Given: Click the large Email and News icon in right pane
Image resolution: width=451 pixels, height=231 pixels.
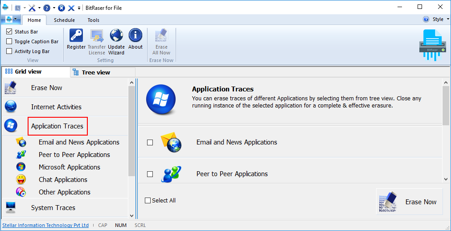Looking at the screenshot, I should click(171, 142).
